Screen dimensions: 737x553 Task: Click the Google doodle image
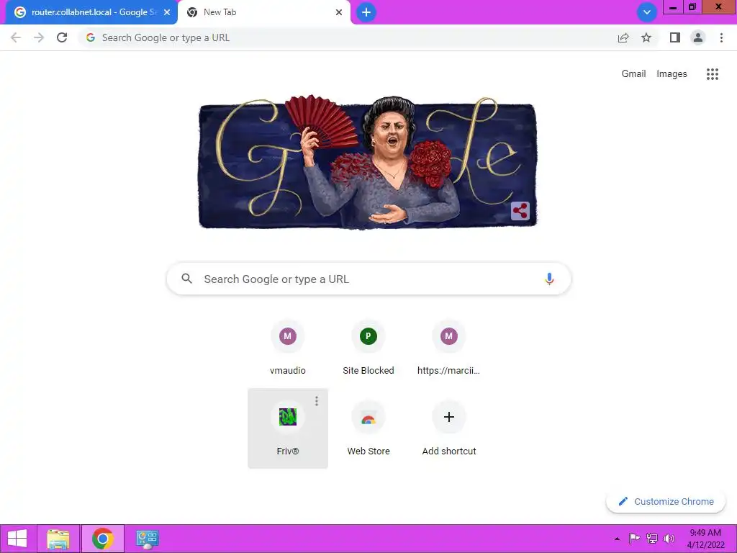(x=368, y=163)
